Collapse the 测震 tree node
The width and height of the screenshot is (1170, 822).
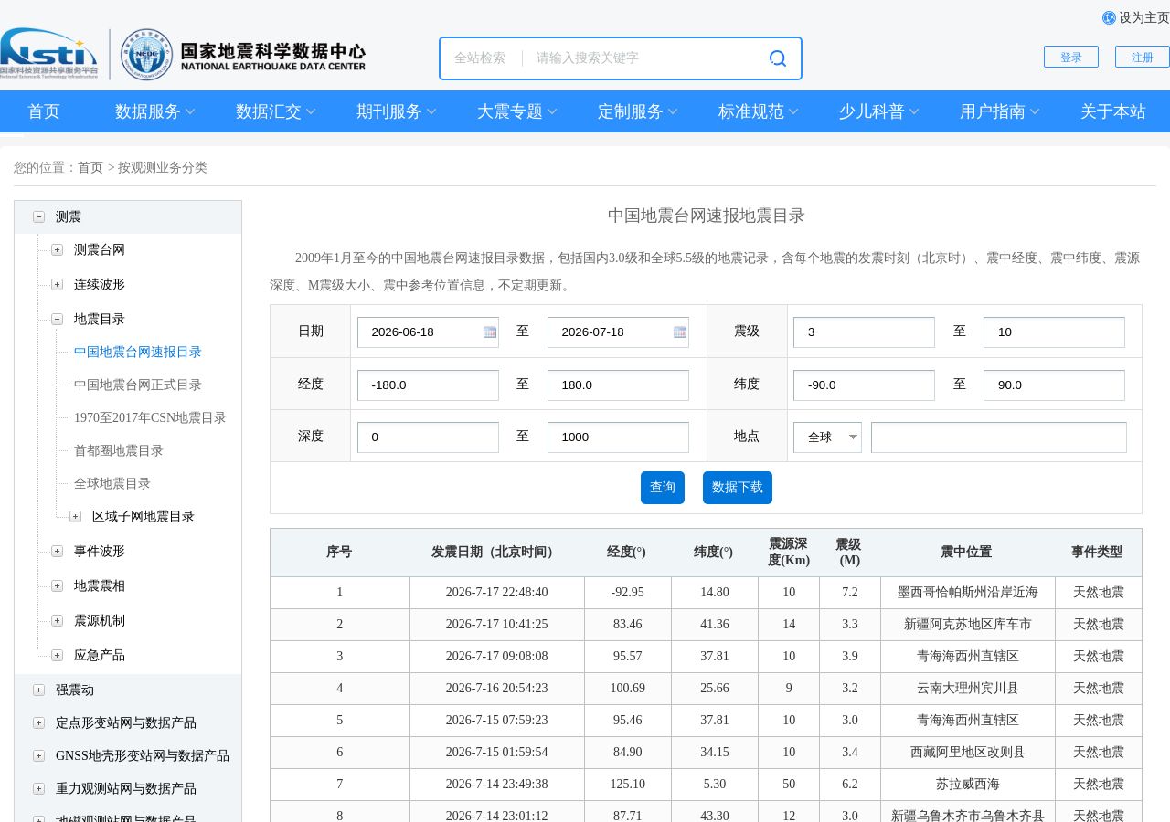(x=38, y=217)
